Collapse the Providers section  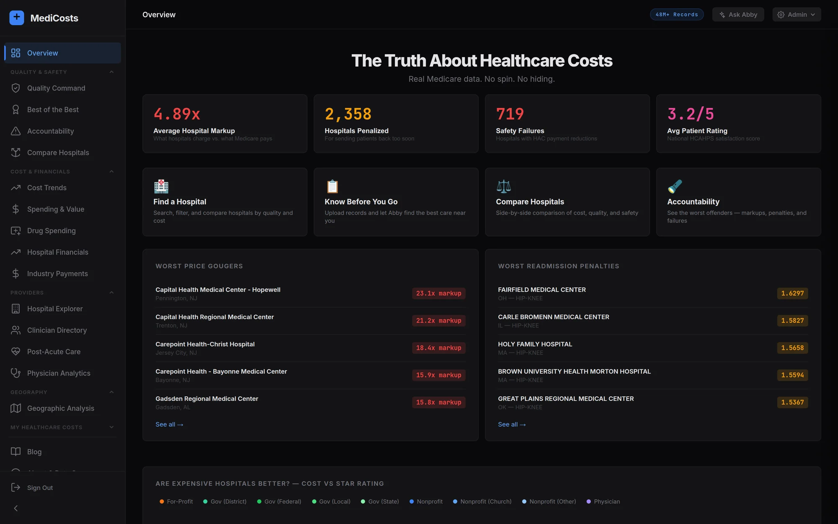111,293
